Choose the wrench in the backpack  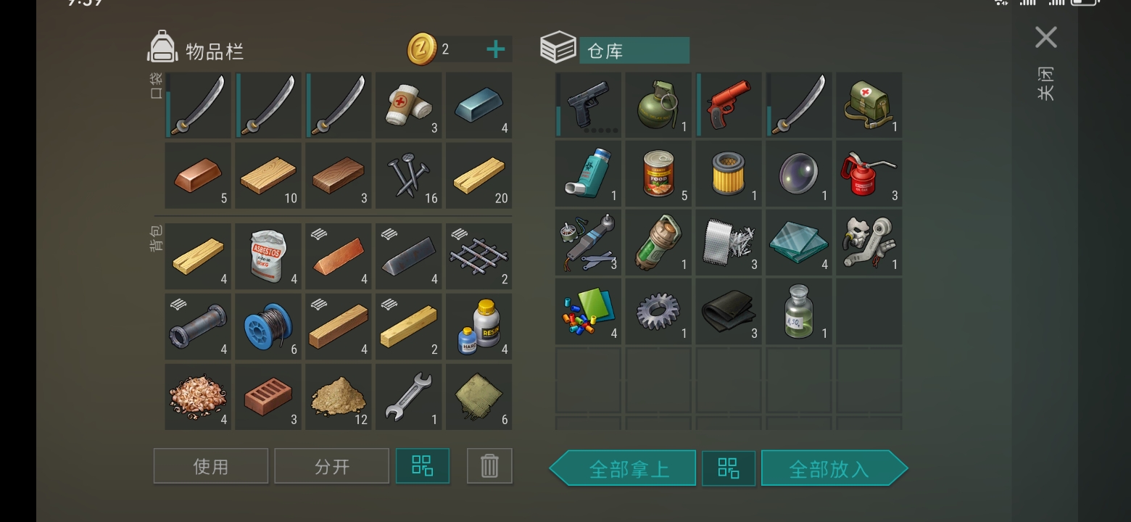point(408,397)
